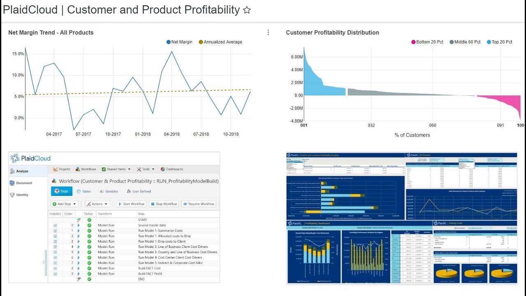Toggle Enabled checkbox for Run Model 4 step
Viewport: 526px width, 296px height.
(55, 257)
